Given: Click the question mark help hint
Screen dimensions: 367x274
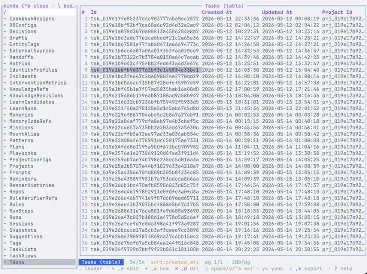Looking at the screenshot, I should pos(344,268).
